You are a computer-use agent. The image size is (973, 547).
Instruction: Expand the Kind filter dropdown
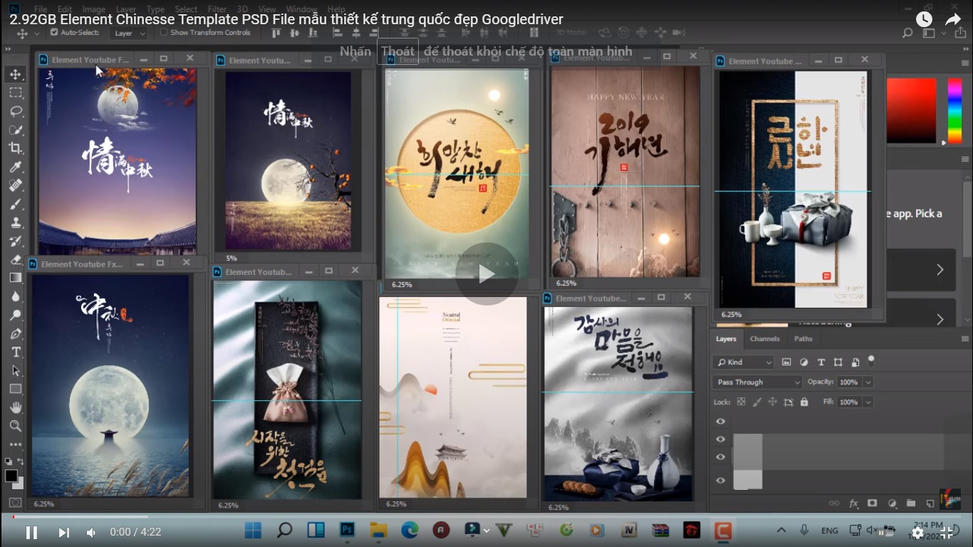tap(743, 363)
